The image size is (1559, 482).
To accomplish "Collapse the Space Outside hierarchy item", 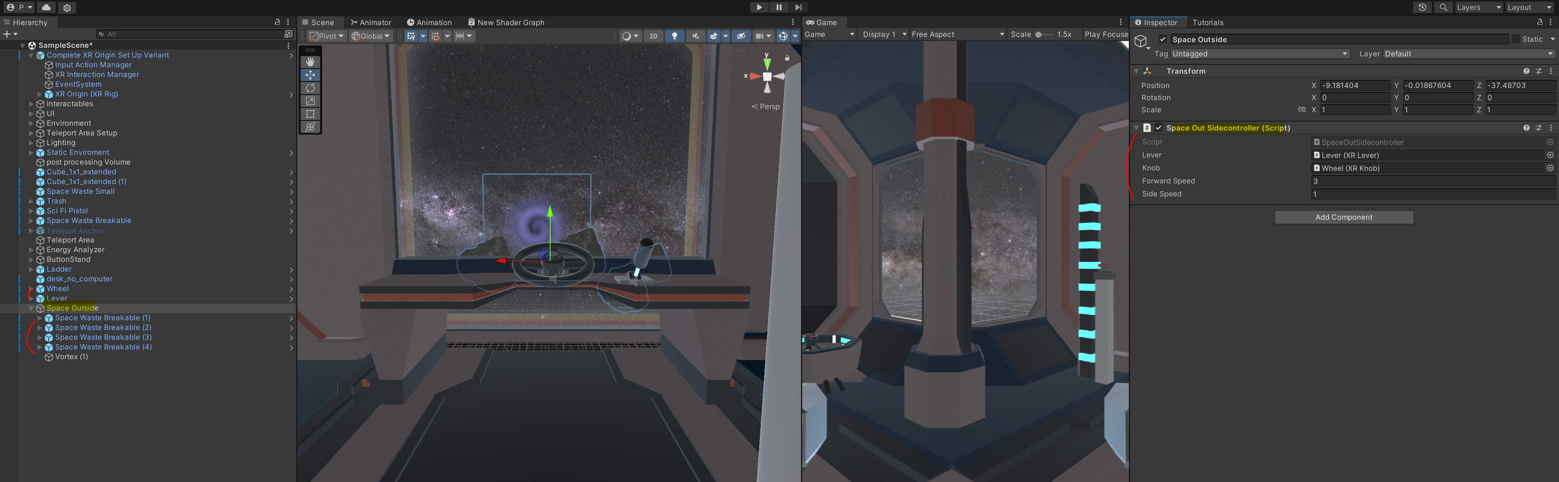I will (x=31, y=308).
